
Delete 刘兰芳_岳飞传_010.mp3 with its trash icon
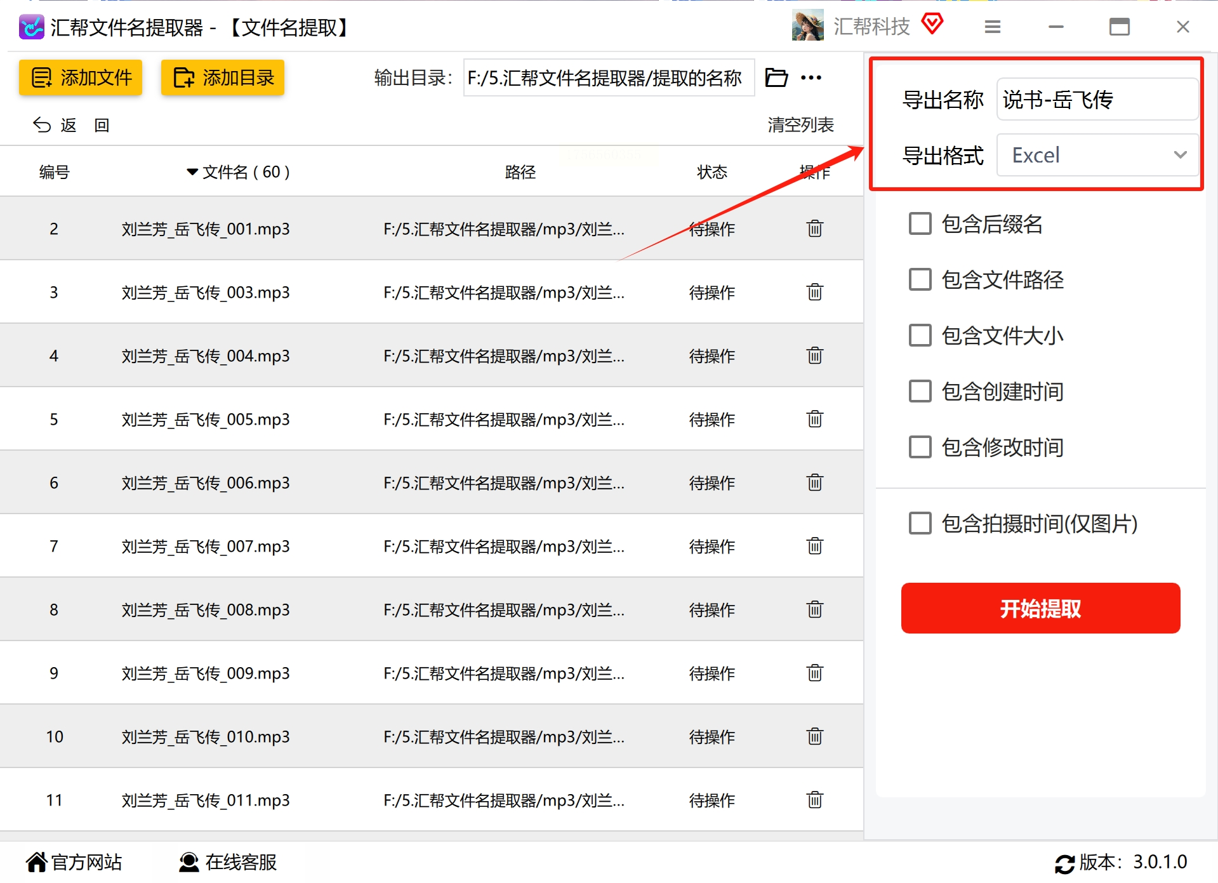(x=815, y=736)
